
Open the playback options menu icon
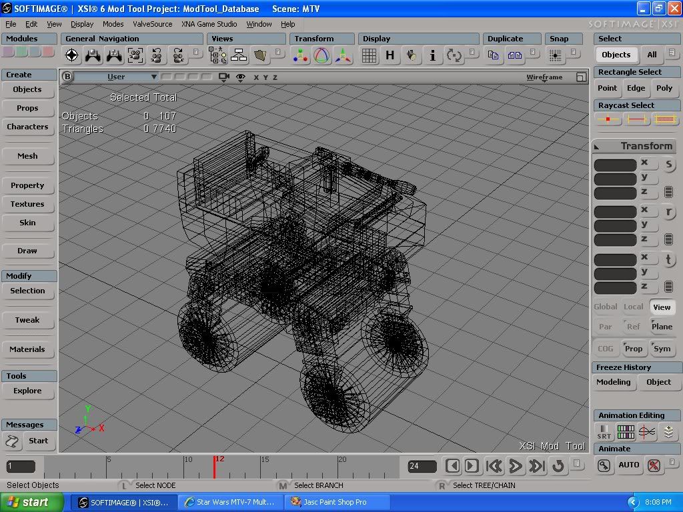[x=577, y=463]
